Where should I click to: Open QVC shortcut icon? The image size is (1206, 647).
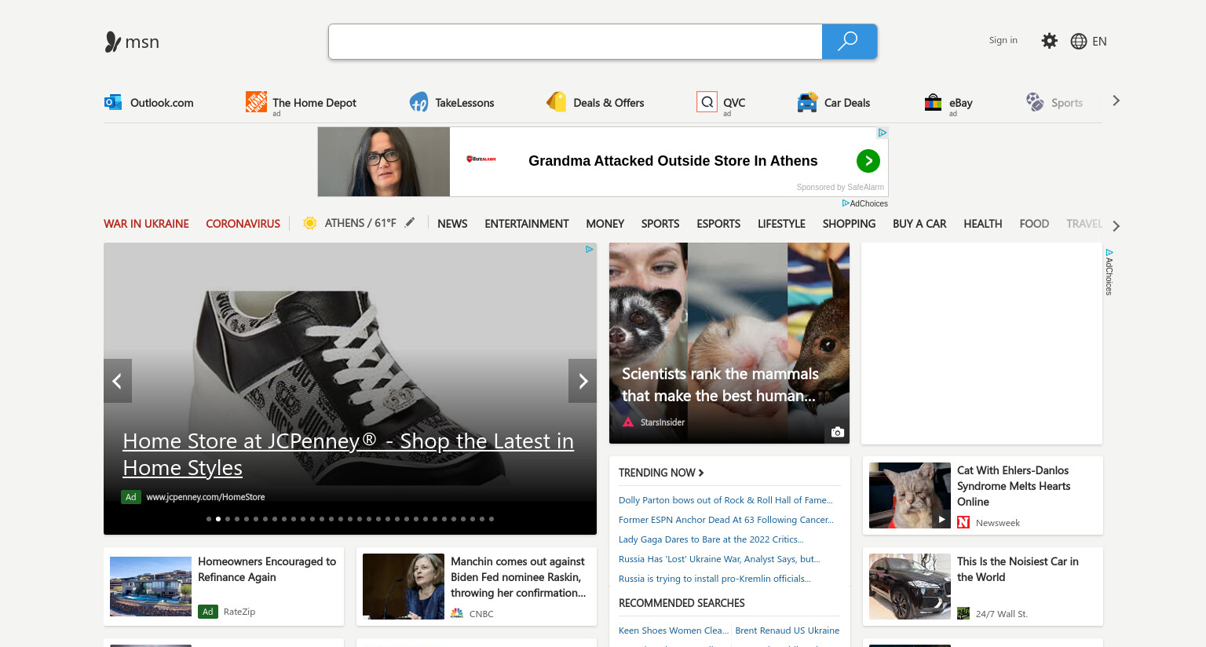coord(707,102)
